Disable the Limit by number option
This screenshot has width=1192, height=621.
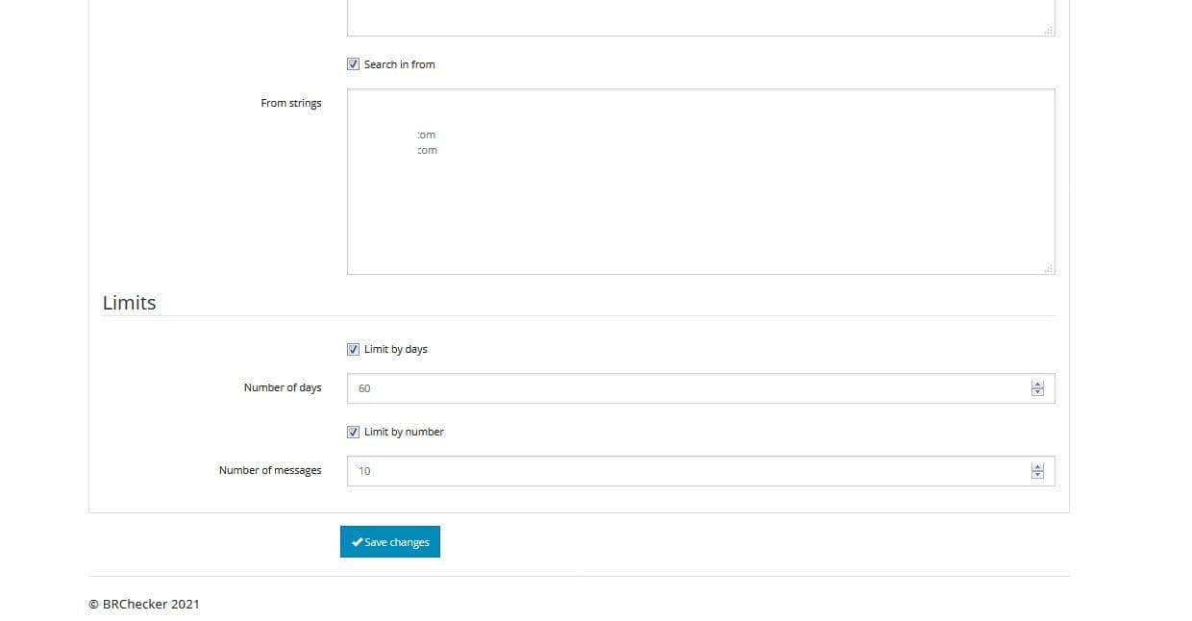[353, 432]
